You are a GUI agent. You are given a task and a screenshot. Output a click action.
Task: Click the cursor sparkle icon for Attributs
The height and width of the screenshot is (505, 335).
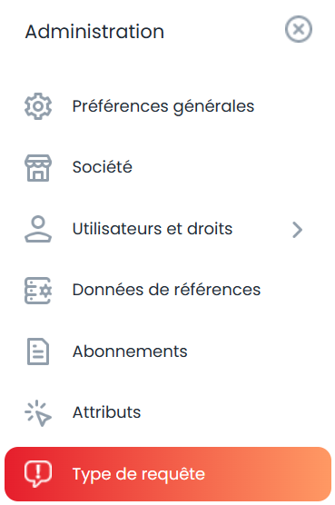(38, 413)
